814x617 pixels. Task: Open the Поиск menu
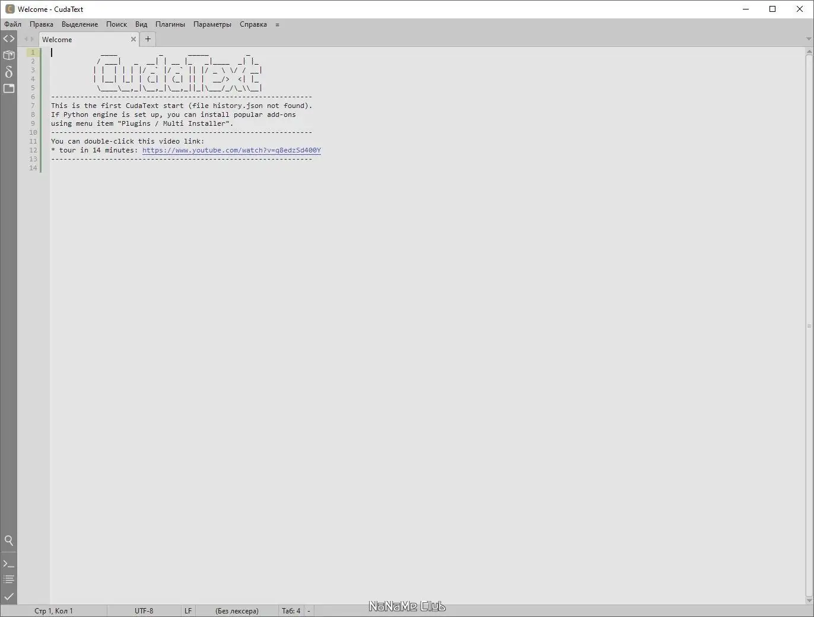click(x=116, y=24)
